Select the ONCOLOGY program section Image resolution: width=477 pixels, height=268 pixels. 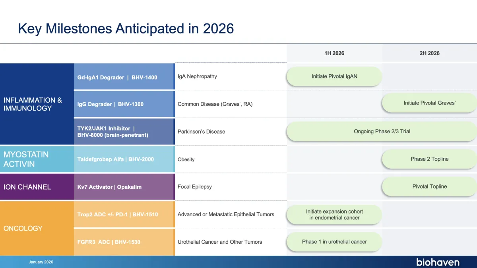tap(37, 228)
